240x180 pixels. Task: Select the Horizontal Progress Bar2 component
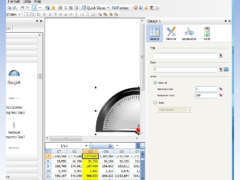pos(15,105)
